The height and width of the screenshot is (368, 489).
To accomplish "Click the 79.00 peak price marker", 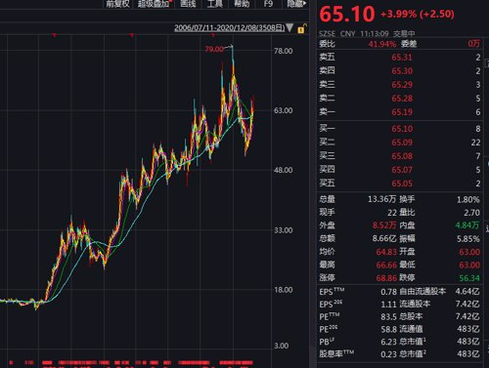I will coord(214,49).
